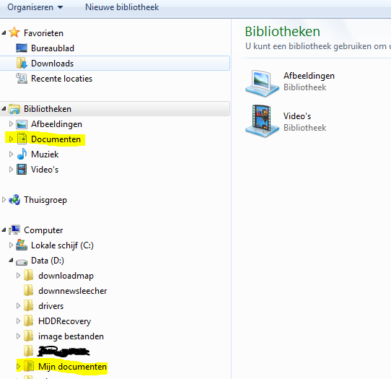Viewport: 391px width, 379px height.
Task: Expand the HDDRecovery folder
Action: [18, 321]
